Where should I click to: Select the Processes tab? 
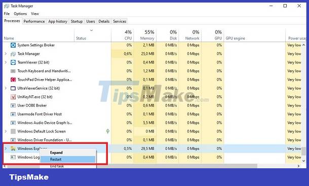pyautogui.click(x=12, y=21)
